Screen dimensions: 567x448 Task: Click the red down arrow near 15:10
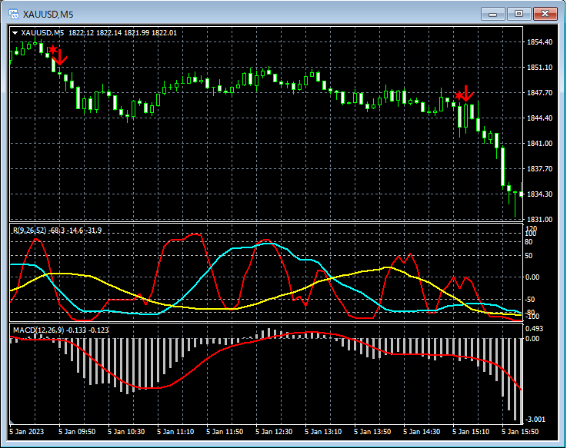(x=466, y=93)
